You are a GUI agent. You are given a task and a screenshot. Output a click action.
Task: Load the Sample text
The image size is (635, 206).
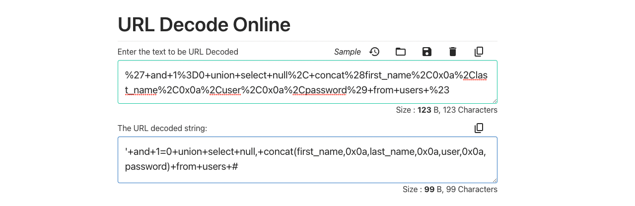348,52
